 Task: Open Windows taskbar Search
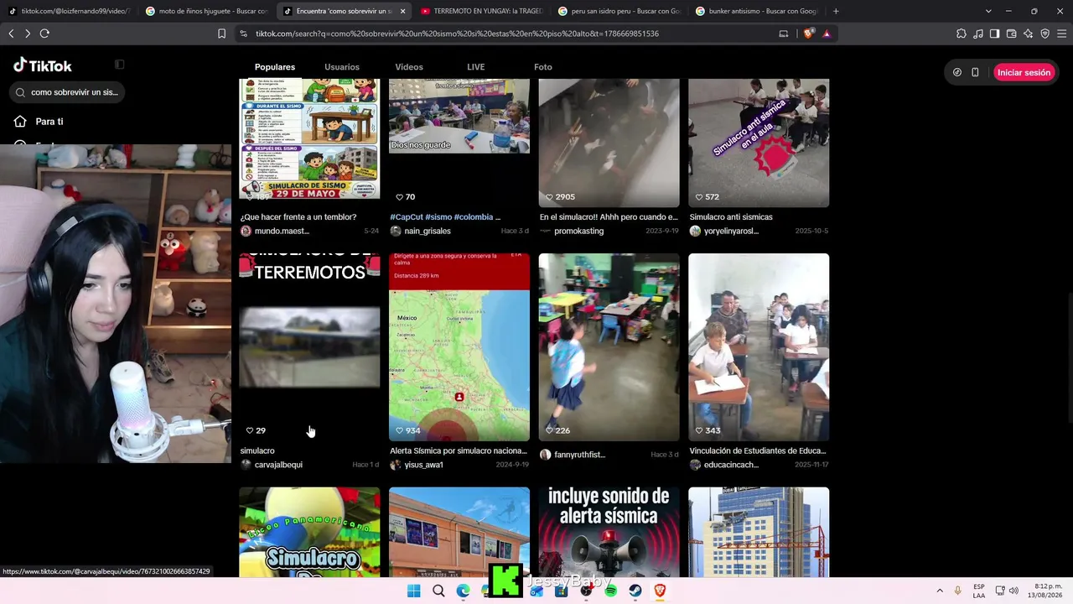tap(438, 591)
